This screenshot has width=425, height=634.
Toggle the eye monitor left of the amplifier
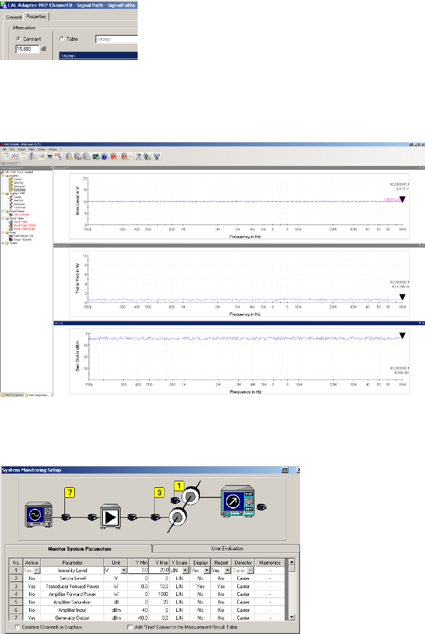click(93, 517)
